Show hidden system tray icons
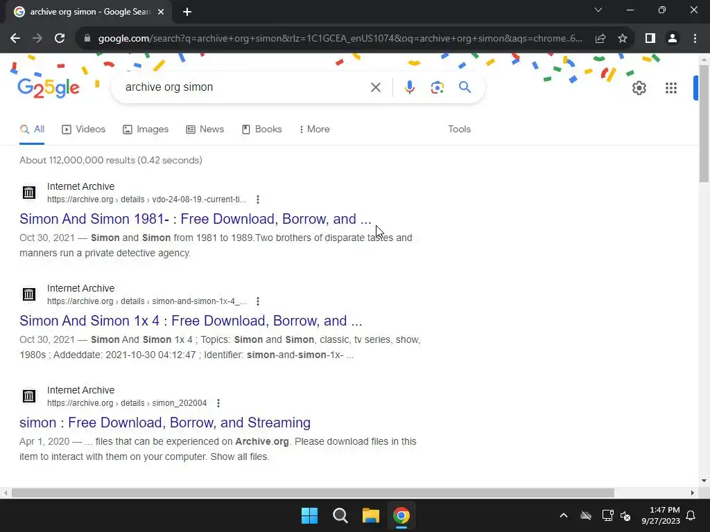The image size is (710, 532). [x=564, y=515]
